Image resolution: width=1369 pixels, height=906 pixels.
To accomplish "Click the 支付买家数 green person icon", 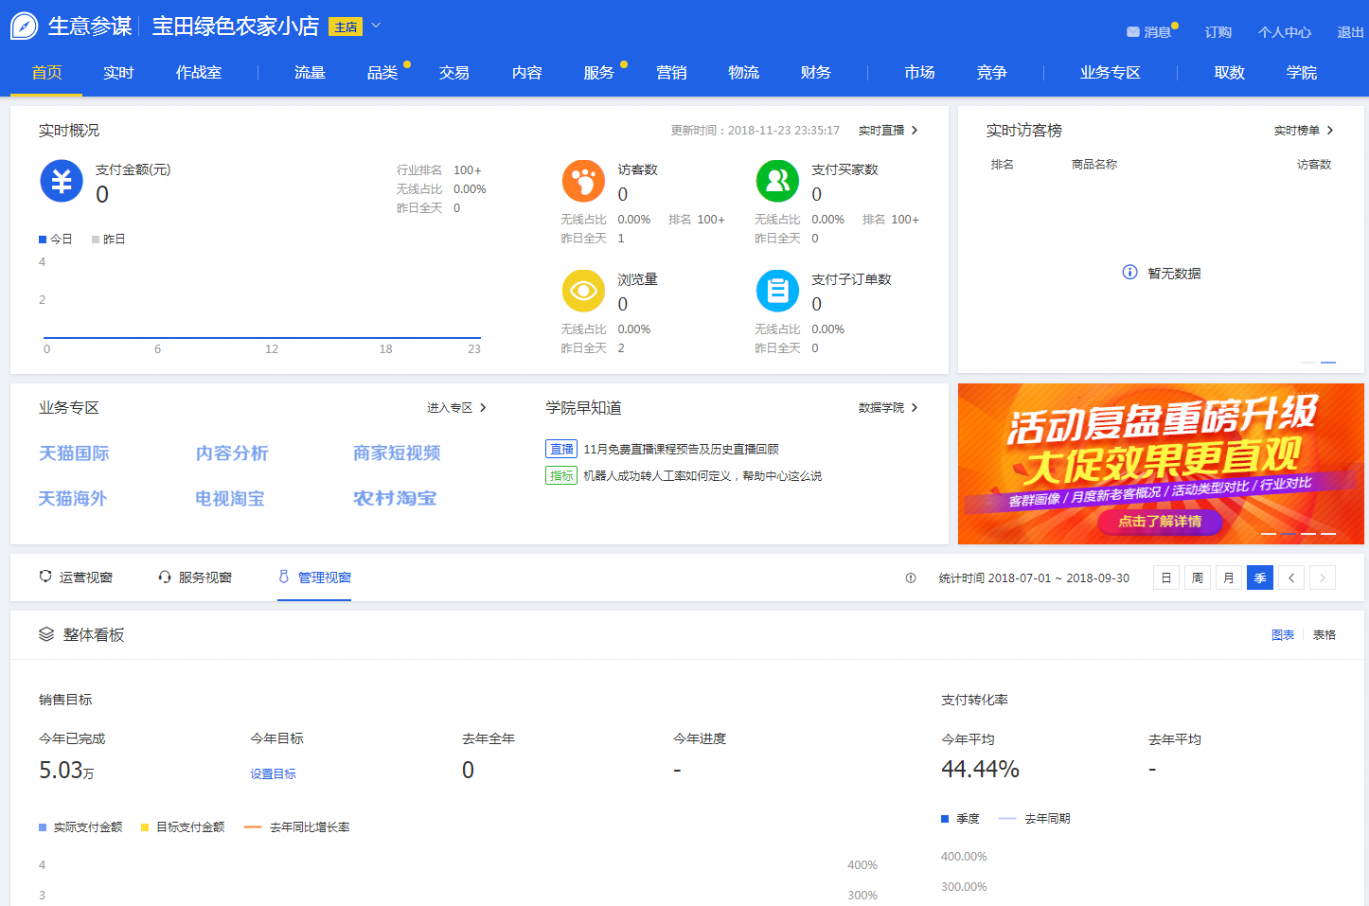I will click(777, 181).
